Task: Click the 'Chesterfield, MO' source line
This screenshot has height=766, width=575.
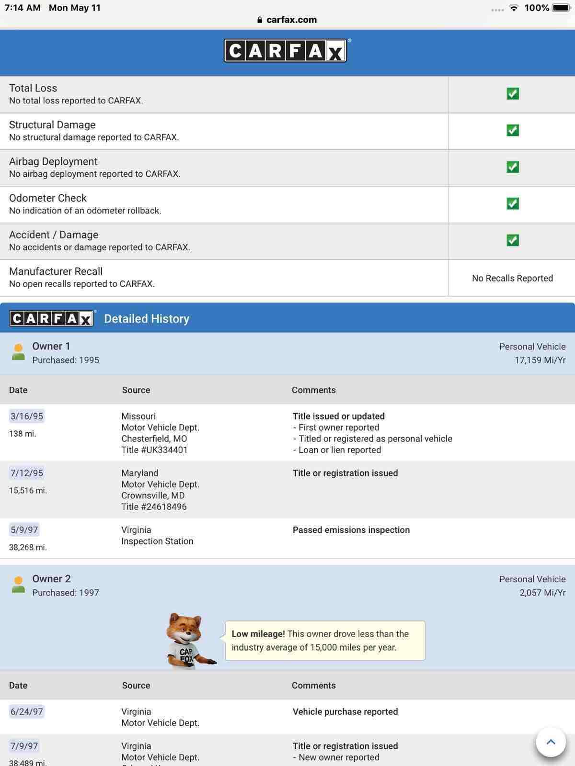Action: pyautogui.click(x=154, y=439)
